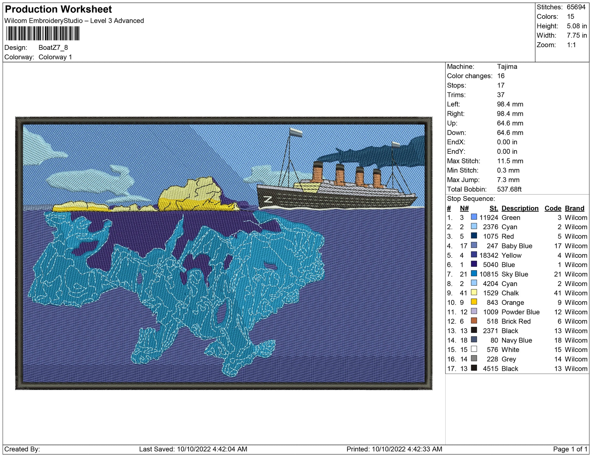The height and width of the screenshot is (455, 592).
Task: Click the design name BoatZ7_8
Action: tap(53, 48)
